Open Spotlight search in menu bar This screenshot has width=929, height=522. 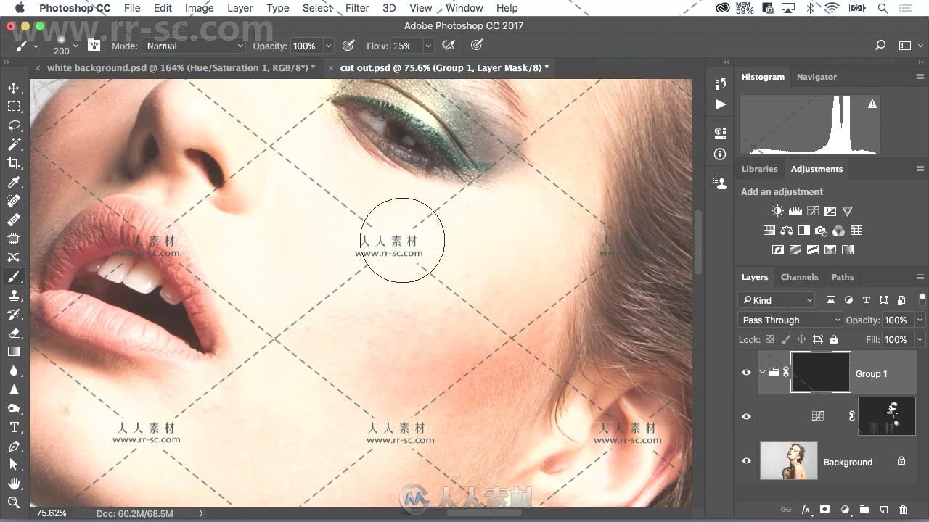(x=883, y=8)
